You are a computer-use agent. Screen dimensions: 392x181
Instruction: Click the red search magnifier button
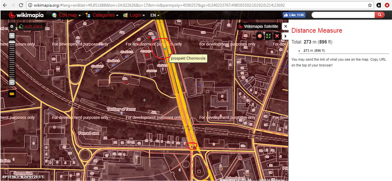pos(379,15)
